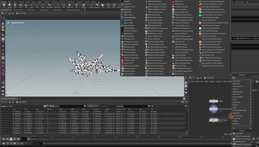Select Point VOP in History list
The width and height of the screenshot is (259, 147).
tap(239, 134)
